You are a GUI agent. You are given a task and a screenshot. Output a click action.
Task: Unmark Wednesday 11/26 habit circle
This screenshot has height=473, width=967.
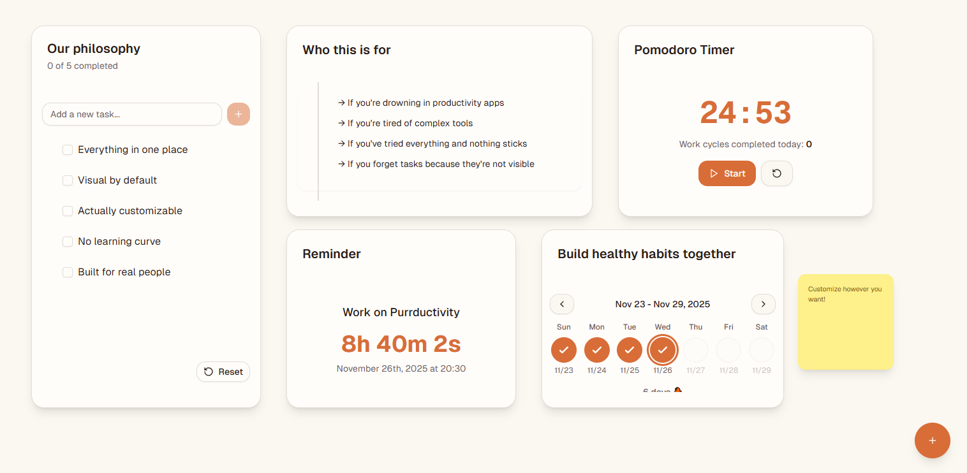(x=662, y=349)
